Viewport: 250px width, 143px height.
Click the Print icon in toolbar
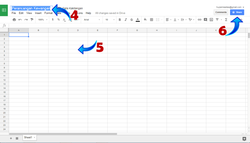(x=14, y=20)
